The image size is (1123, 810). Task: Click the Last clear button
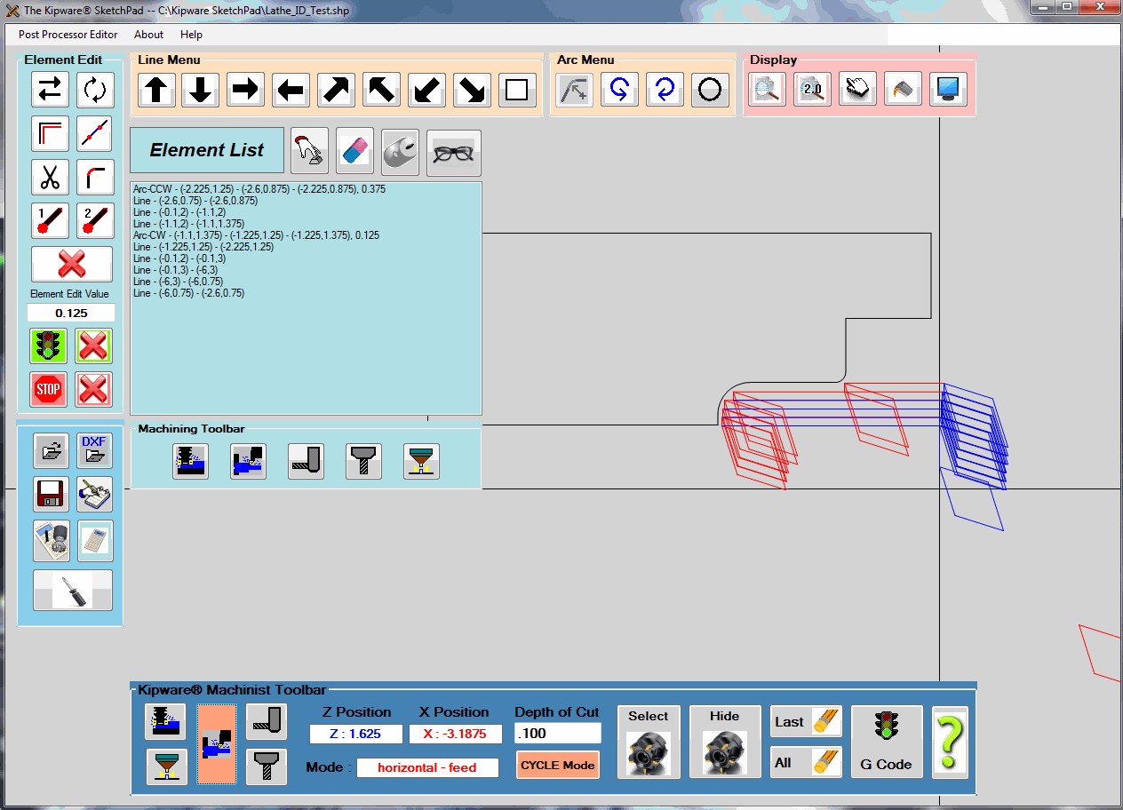pyautogui.click(x=806, y=722)
